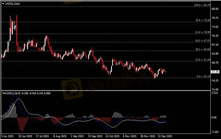221x139 pixels.
Task: Click the Fibonacci label 78.6 = 75.30
Action: tap(203, 20)
